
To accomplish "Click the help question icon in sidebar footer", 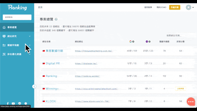I will coord(26,103).
